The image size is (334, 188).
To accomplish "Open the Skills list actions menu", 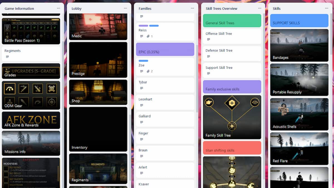I will (x=326, y=8).
